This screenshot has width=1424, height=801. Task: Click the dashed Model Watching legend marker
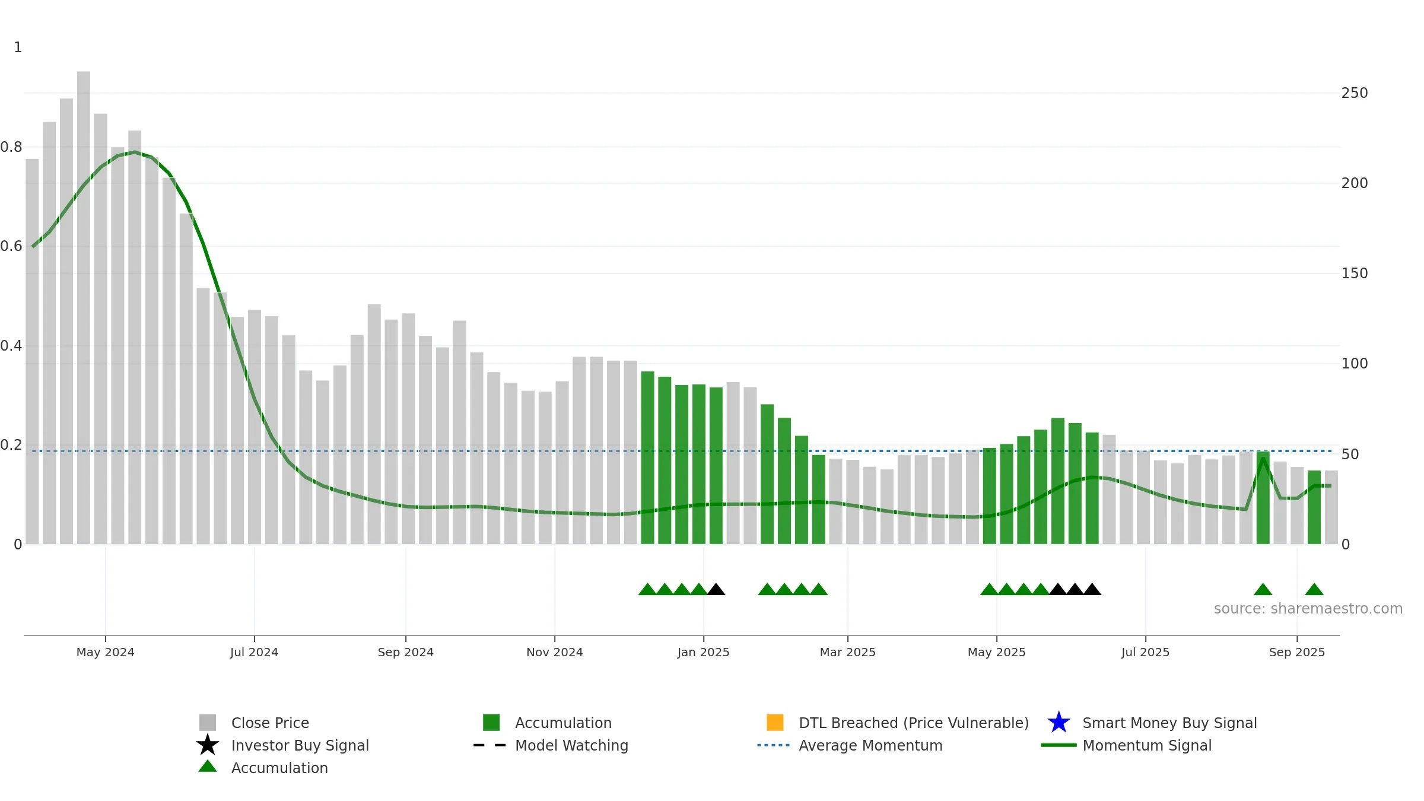point(490,745)
